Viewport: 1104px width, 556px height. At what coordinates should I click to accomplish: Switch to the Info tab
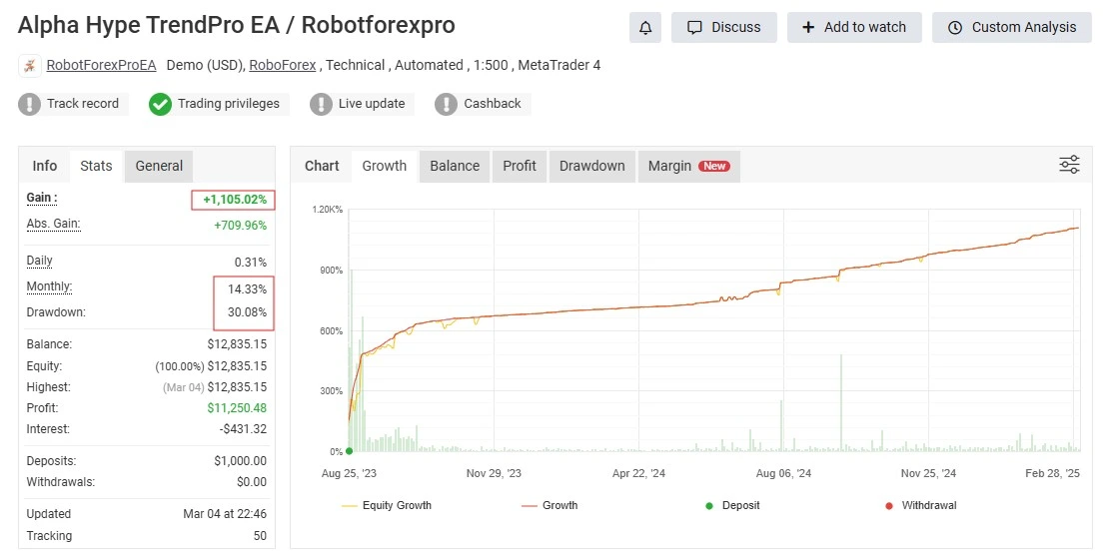[45, 166]
